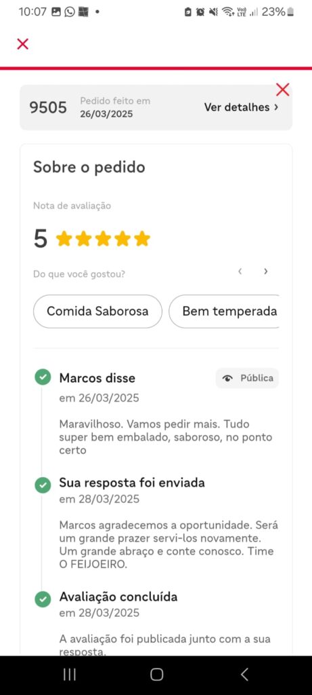Tap the check icon beside Avaliação concluída
Image resolution: width=312 pixels, height=695 pixels.
point(43,599)
